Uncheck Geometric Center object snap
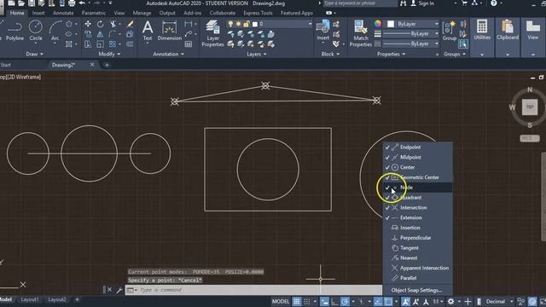 [418, 177]
